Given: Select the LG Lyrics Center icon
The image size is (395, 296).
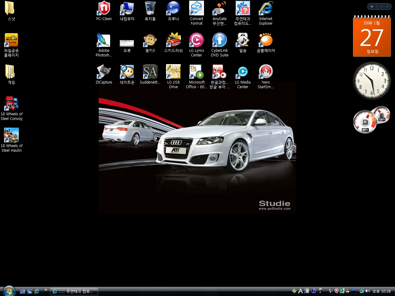Looking at the screenshot, I should (197, 45).
